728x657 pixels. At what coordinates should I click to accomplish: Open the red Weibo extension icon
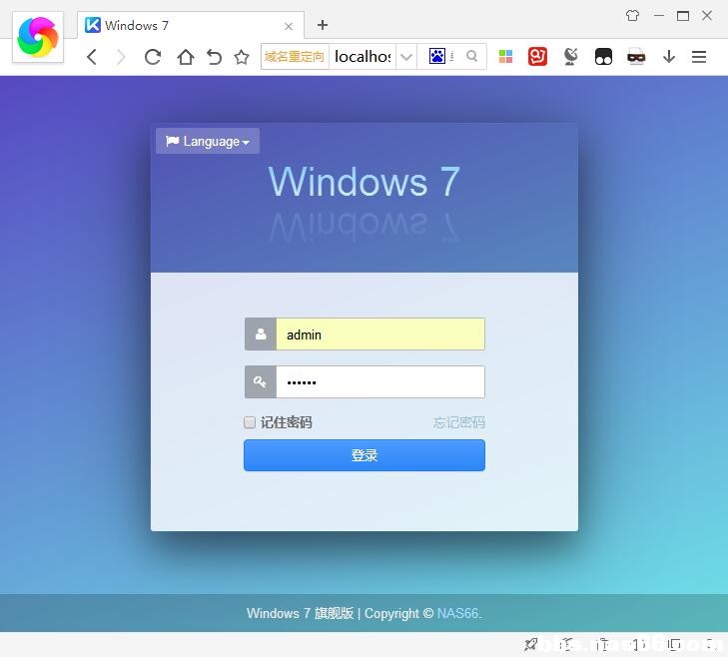click(x=537, y=57)
